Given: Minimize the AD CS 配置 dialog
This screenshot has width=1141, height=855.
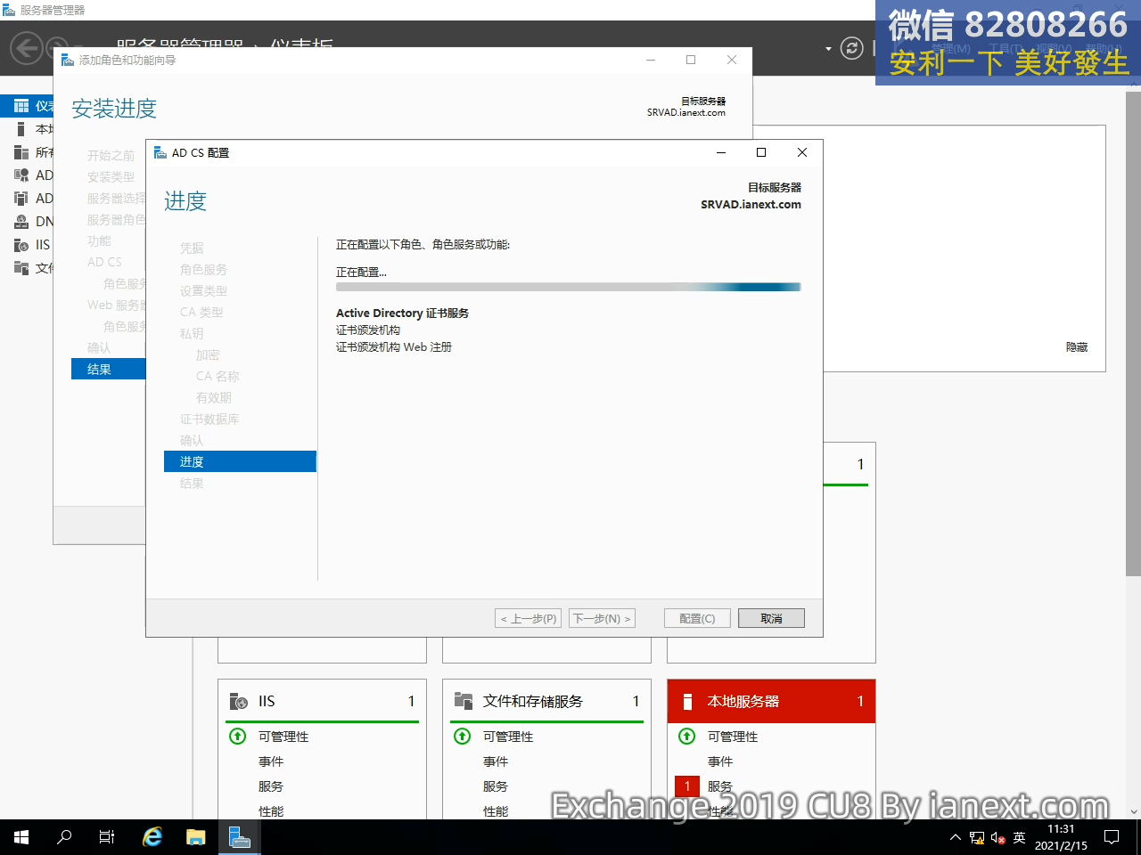Looking at the screenshot, I should 721,152.
